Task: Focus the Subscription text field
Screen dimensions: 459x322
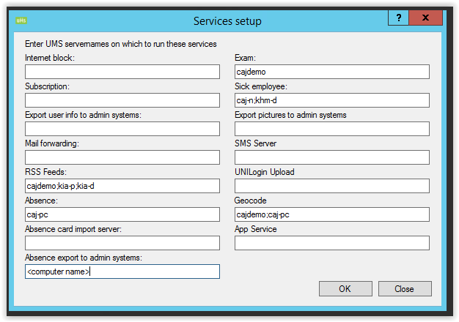Action: (x=122, y=100)
